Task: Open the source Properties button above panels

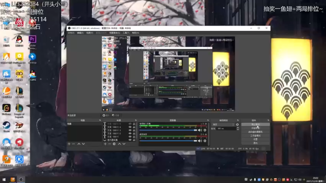Action: 106,115
